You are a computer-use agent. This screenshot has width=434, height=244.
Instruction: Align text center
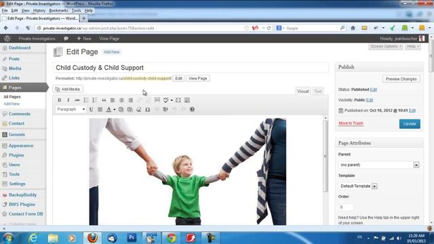(x=121, y=100)
